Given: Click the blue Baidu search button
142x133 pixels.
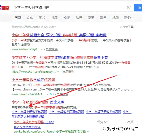Looking at the screenshot, I should point(138,7).
